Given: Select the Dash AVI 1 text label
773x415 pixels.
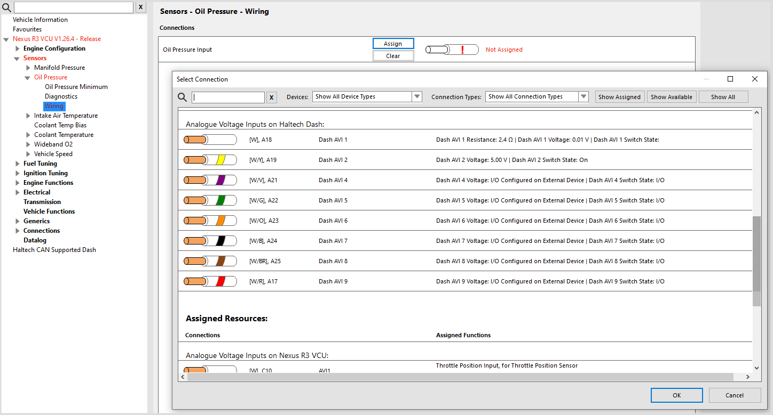Looking at the screenshot, I should pyautogui.click(x=333, y=140).
